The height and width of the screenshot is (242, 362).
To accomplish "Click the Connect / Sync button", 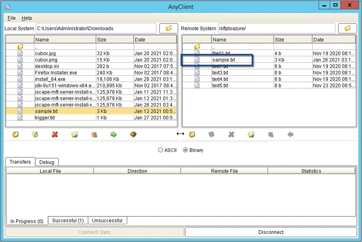I will tap(94, 232).
